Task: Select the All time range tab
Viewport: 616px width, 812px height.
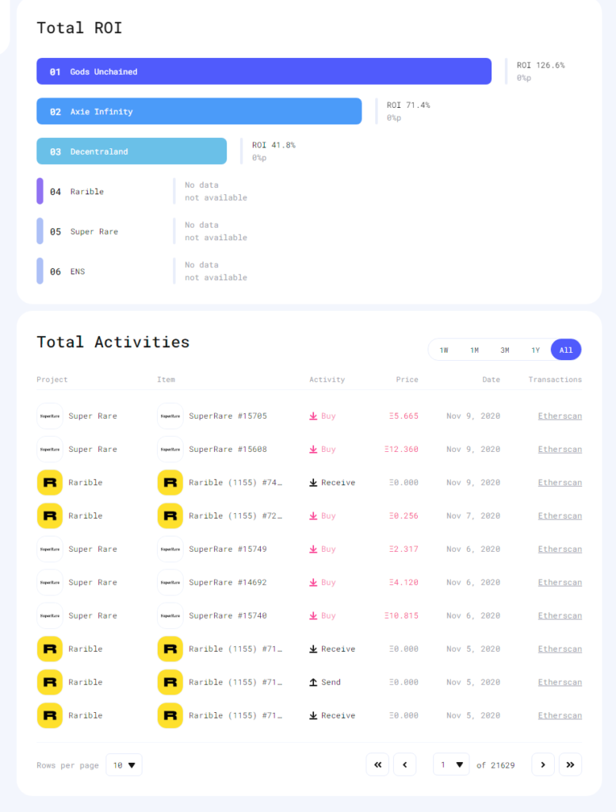Action: tap(566, 350)
